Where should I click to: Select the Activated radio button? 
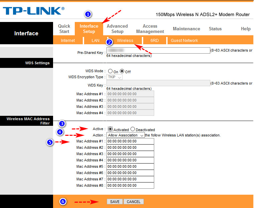(x=110, y=129)
